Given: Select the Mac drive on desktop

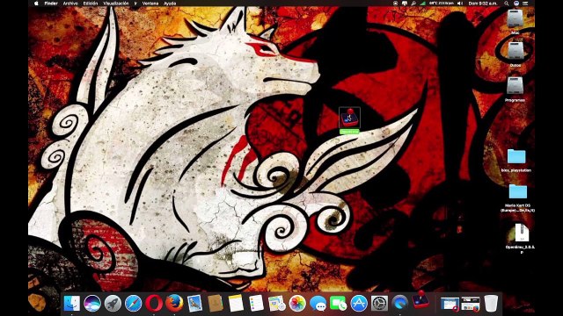Looking at the screenshot, I should pyautogui.click(x=515, y=18).
